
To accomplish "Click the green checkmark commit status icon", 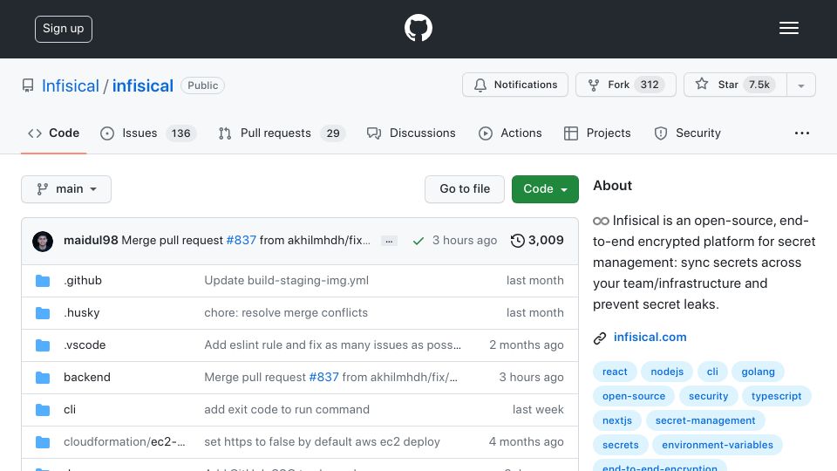I will click(418, 241).
